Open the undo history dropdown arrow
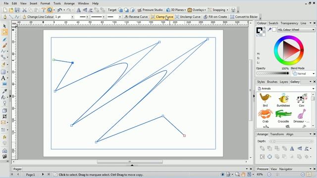The image size is (317, 178). 64,10
